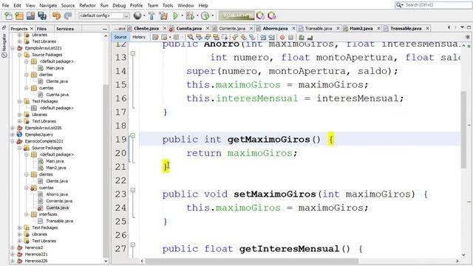Select Ahorro.java in the Projects tree
The height and width of the screenshot is (266, 473).
point(57,194)
